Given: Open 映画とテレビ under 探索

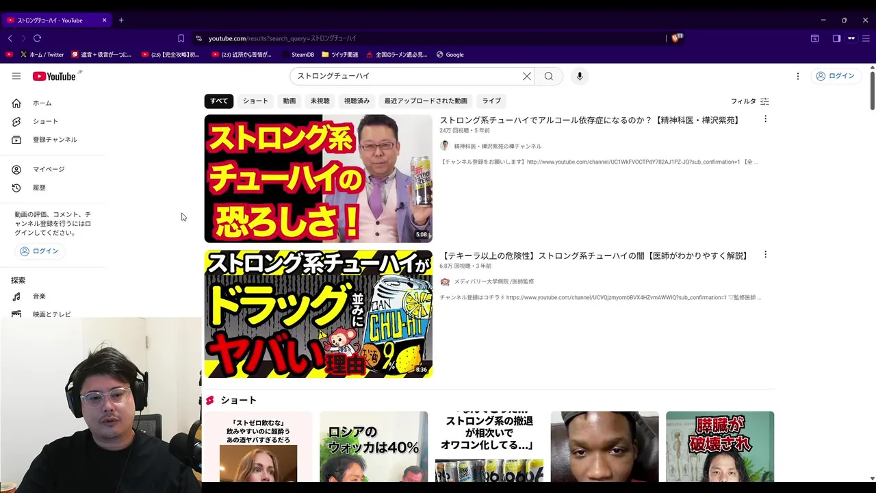Looking at the screenshot, I should [x=52, y=314].
